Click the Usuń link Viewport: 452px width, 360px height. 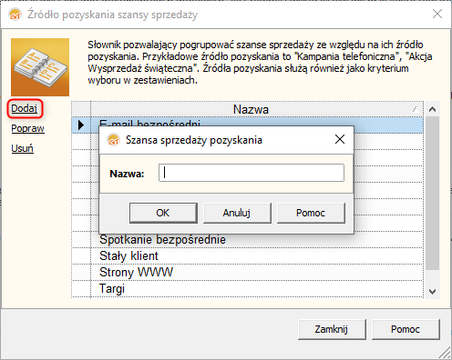click(22, 148)
